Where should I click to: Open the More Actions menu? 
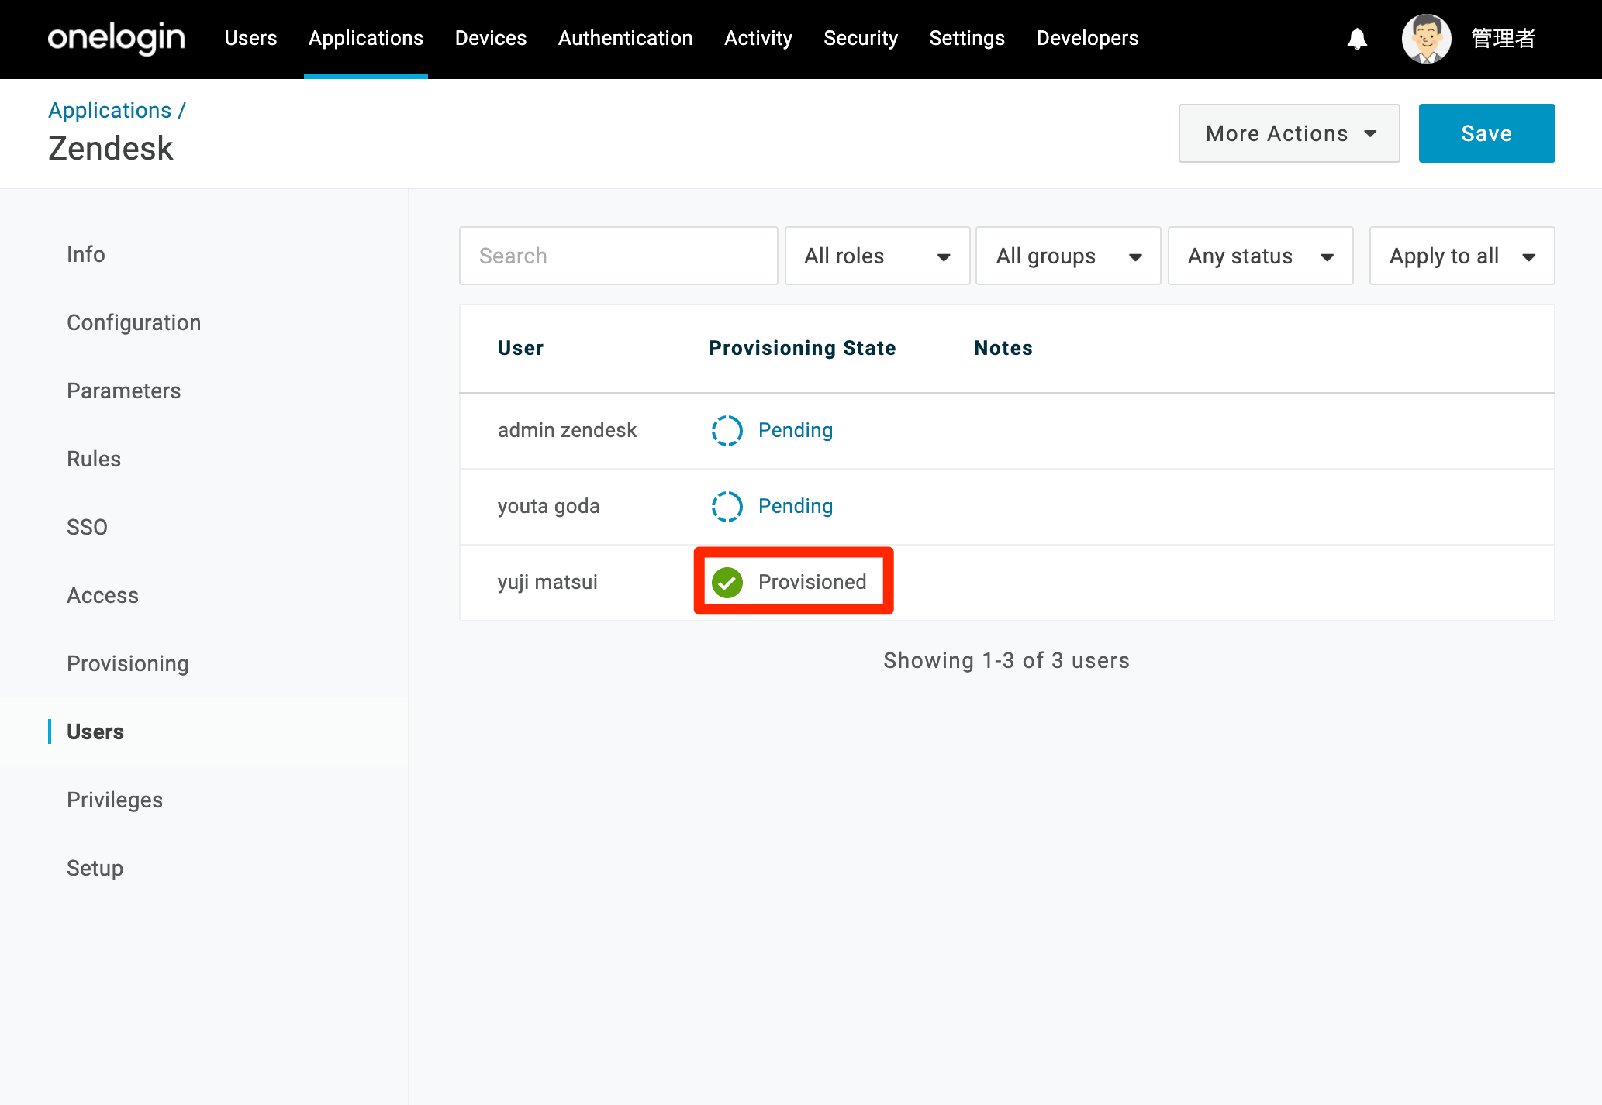tap(1289, 133)
